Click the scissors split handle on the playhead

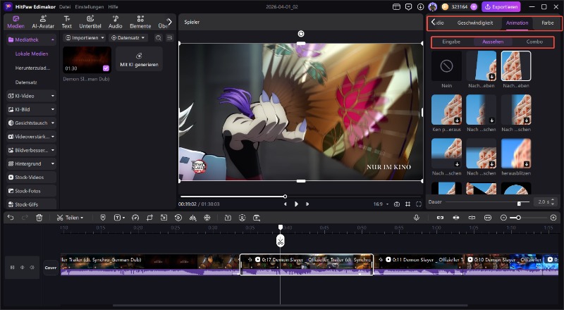(x=281, y=241)
